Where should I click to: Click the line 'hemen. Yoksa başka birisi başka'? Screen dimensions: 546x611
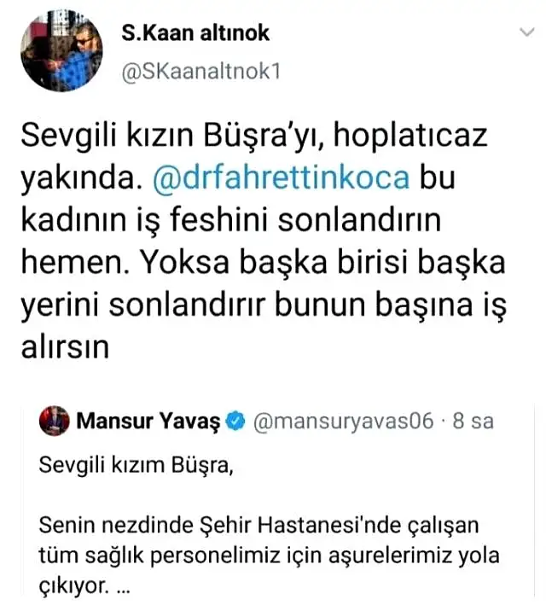click(x=264, y=262)
